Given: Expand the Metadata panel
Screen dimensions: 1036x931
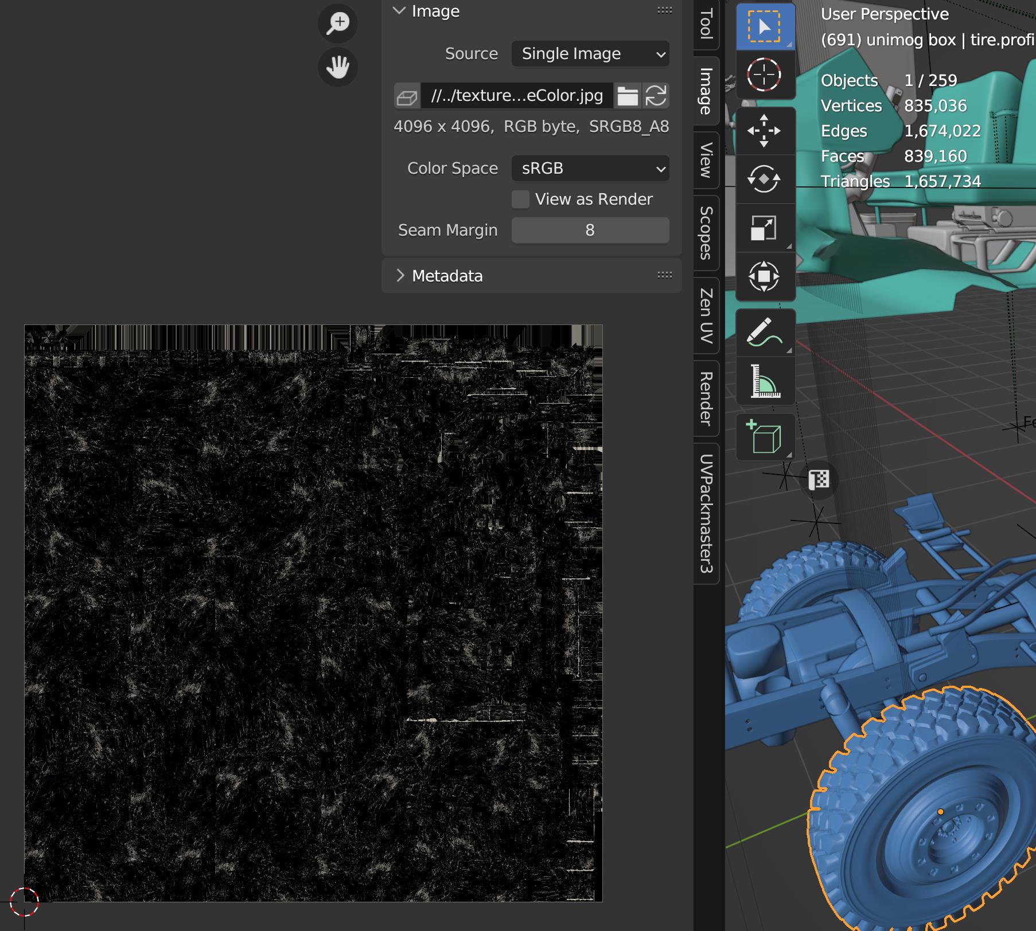Looking at the screenshot, I should 400,276.
